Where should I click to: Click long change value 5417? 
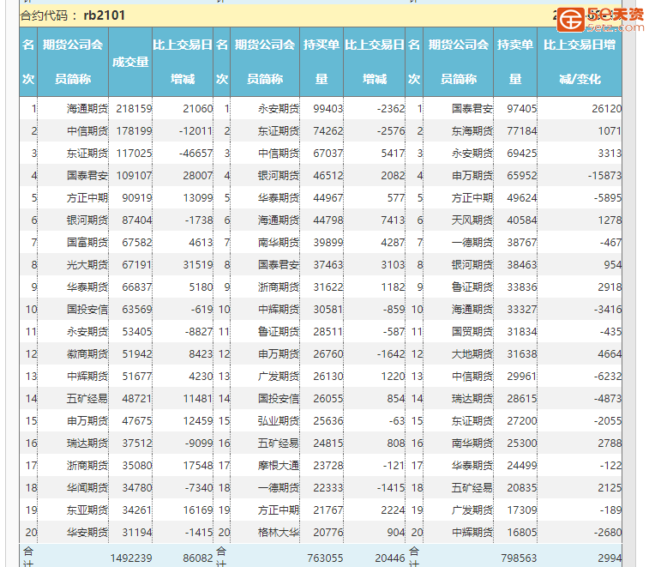(x=393, y=154)
